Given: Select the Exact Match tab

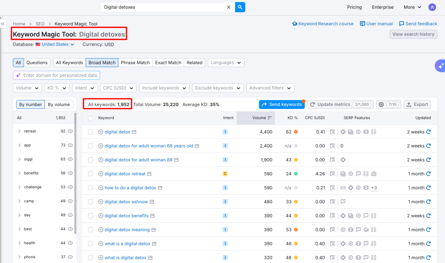Looking at the screenshot, I should click(x=168, y=63).
